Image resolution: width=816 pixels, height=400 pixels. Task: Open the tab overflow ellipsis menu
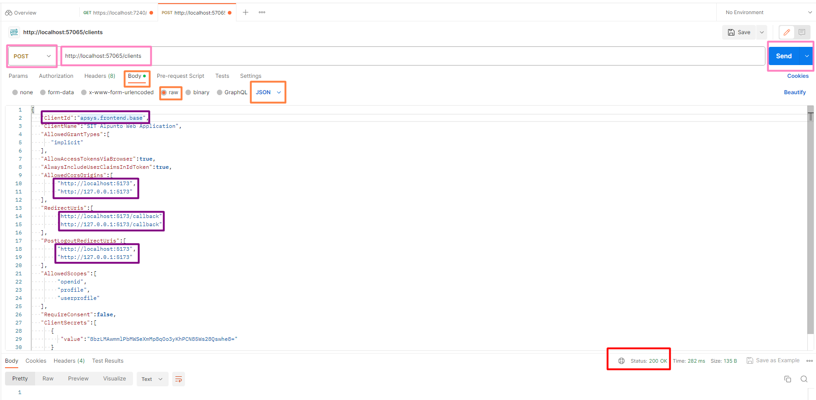click(262, 12)
